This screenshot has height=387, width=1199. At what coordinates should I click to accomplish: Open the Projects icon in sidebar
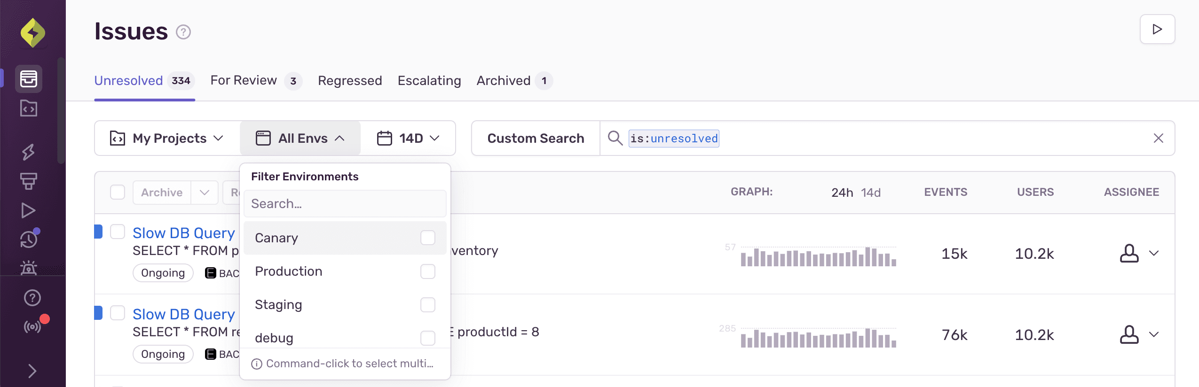click(x=29, y=109)
